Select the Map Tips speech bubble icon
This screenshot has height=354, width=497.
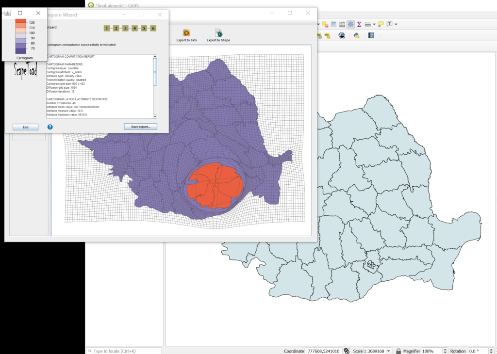pos(381,24)
